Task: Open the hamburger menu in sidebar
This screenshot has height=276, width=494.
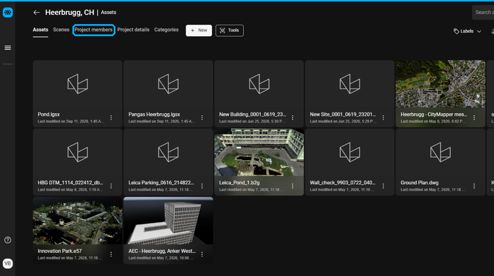Action: coord(7,48)
